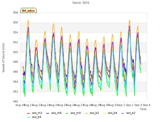Image resolution: width=162 pixels, height=122 pixels.
Task: Toggle the sos_m2 legend entry
Action: [35, 113]
